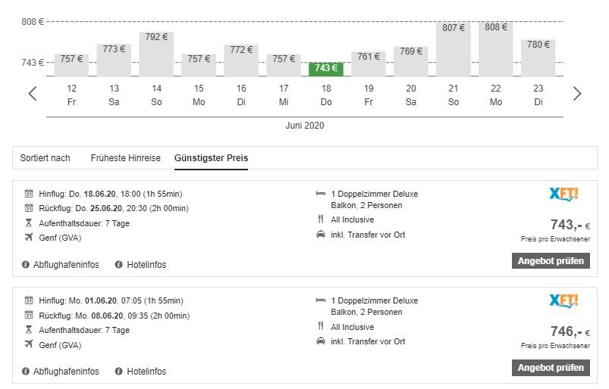The width and height of the screenshot is (609, 389).
Task: Click the right arrow to show later dates
Action: [x=577, y=94]
